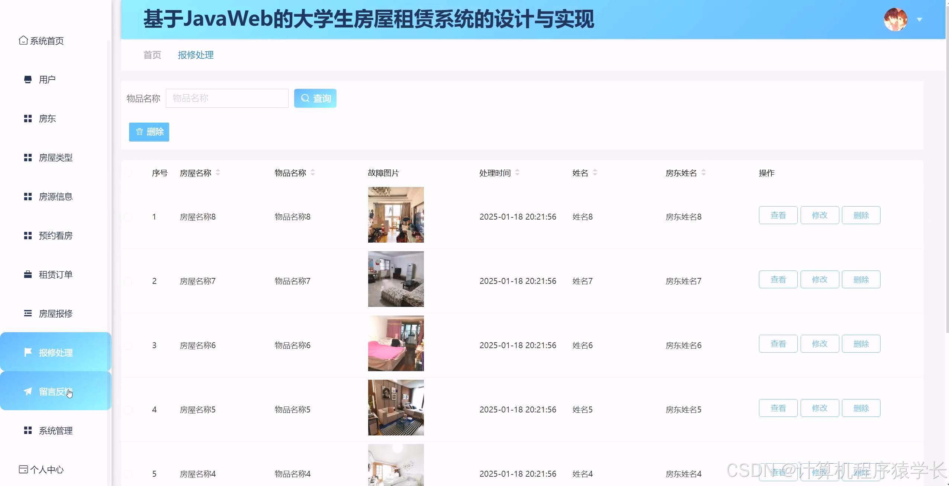Click the flag icon beside 报修处理
Image resolution: width=949 pixels, height=486 pixels.
(28, 352)
